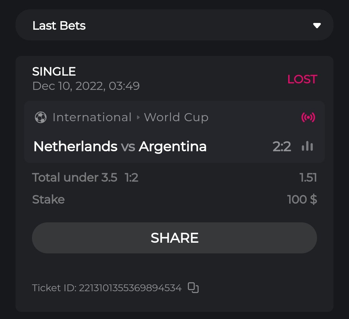Copy the ticket ID with copy icon
349x319 pixels.
(x=193, y=288)
